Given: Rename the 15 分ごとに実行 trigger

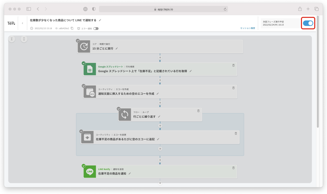Looking at the screenshot, I should pyautogui.click(x=117, y=48).
